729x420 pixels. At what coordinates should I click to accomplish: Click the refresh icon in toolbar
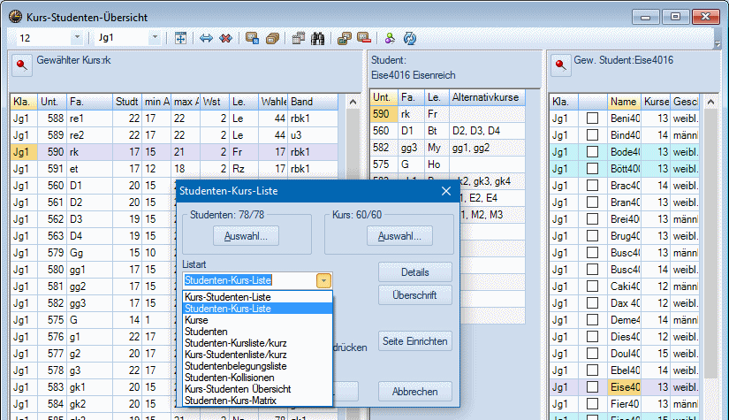pyautogui.click(x=410, y=38)
